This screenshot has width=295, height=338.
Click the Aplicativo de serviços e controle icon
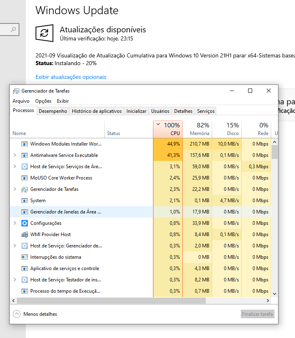coord(25,268)
